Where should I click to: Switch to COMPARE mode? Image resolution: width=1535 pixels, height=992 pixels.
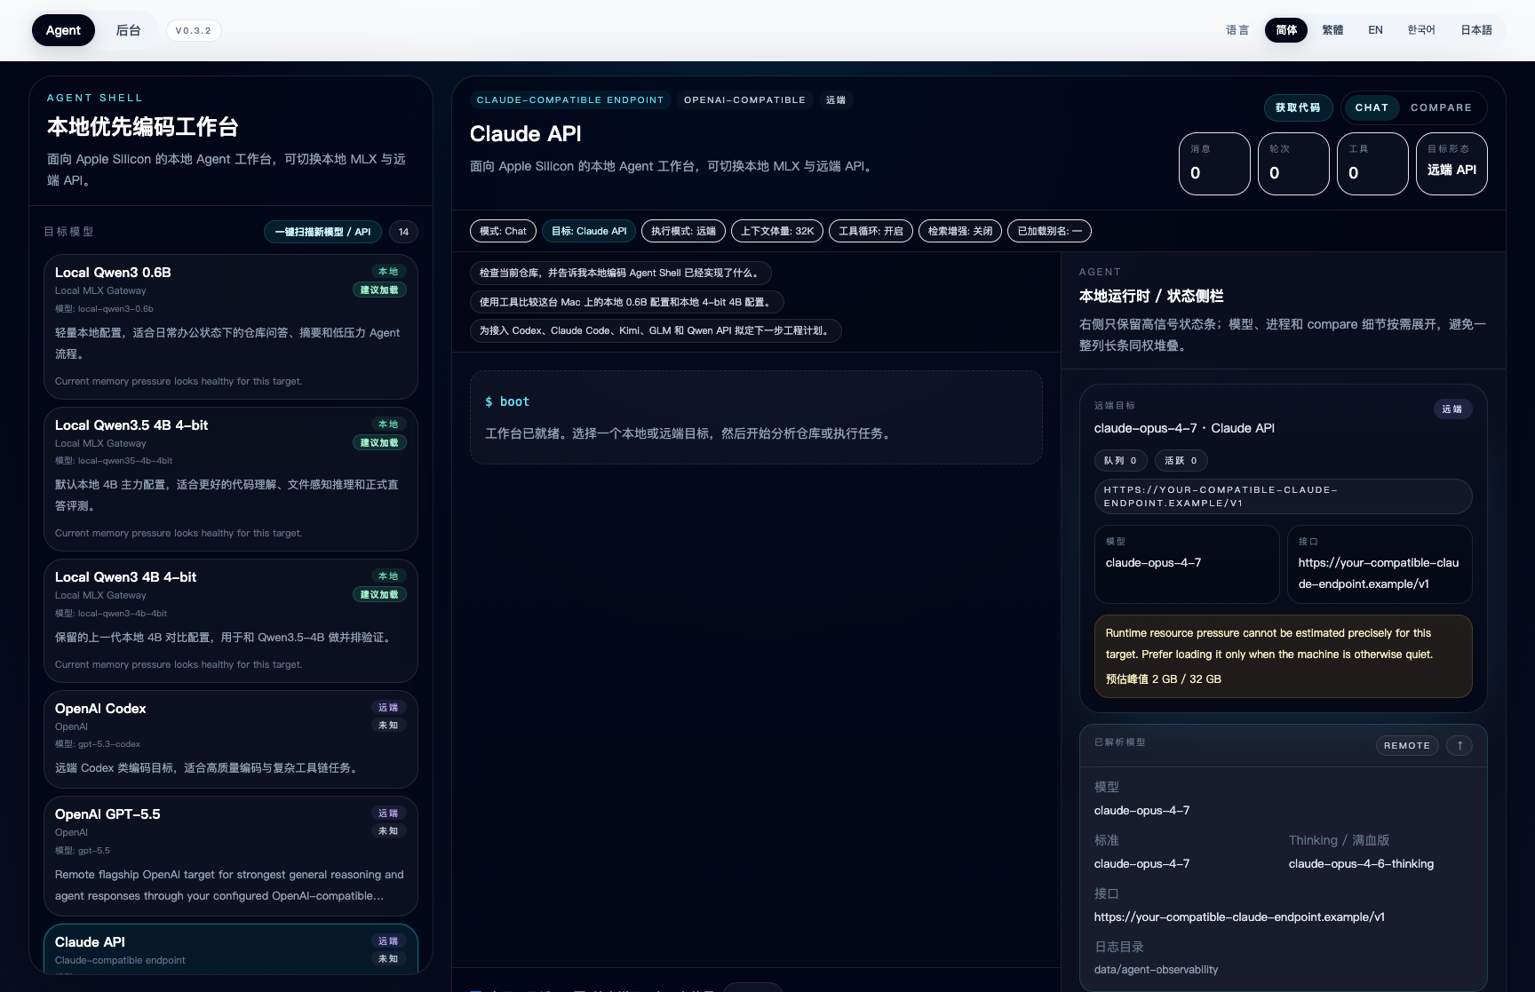tap(1441, 107)
